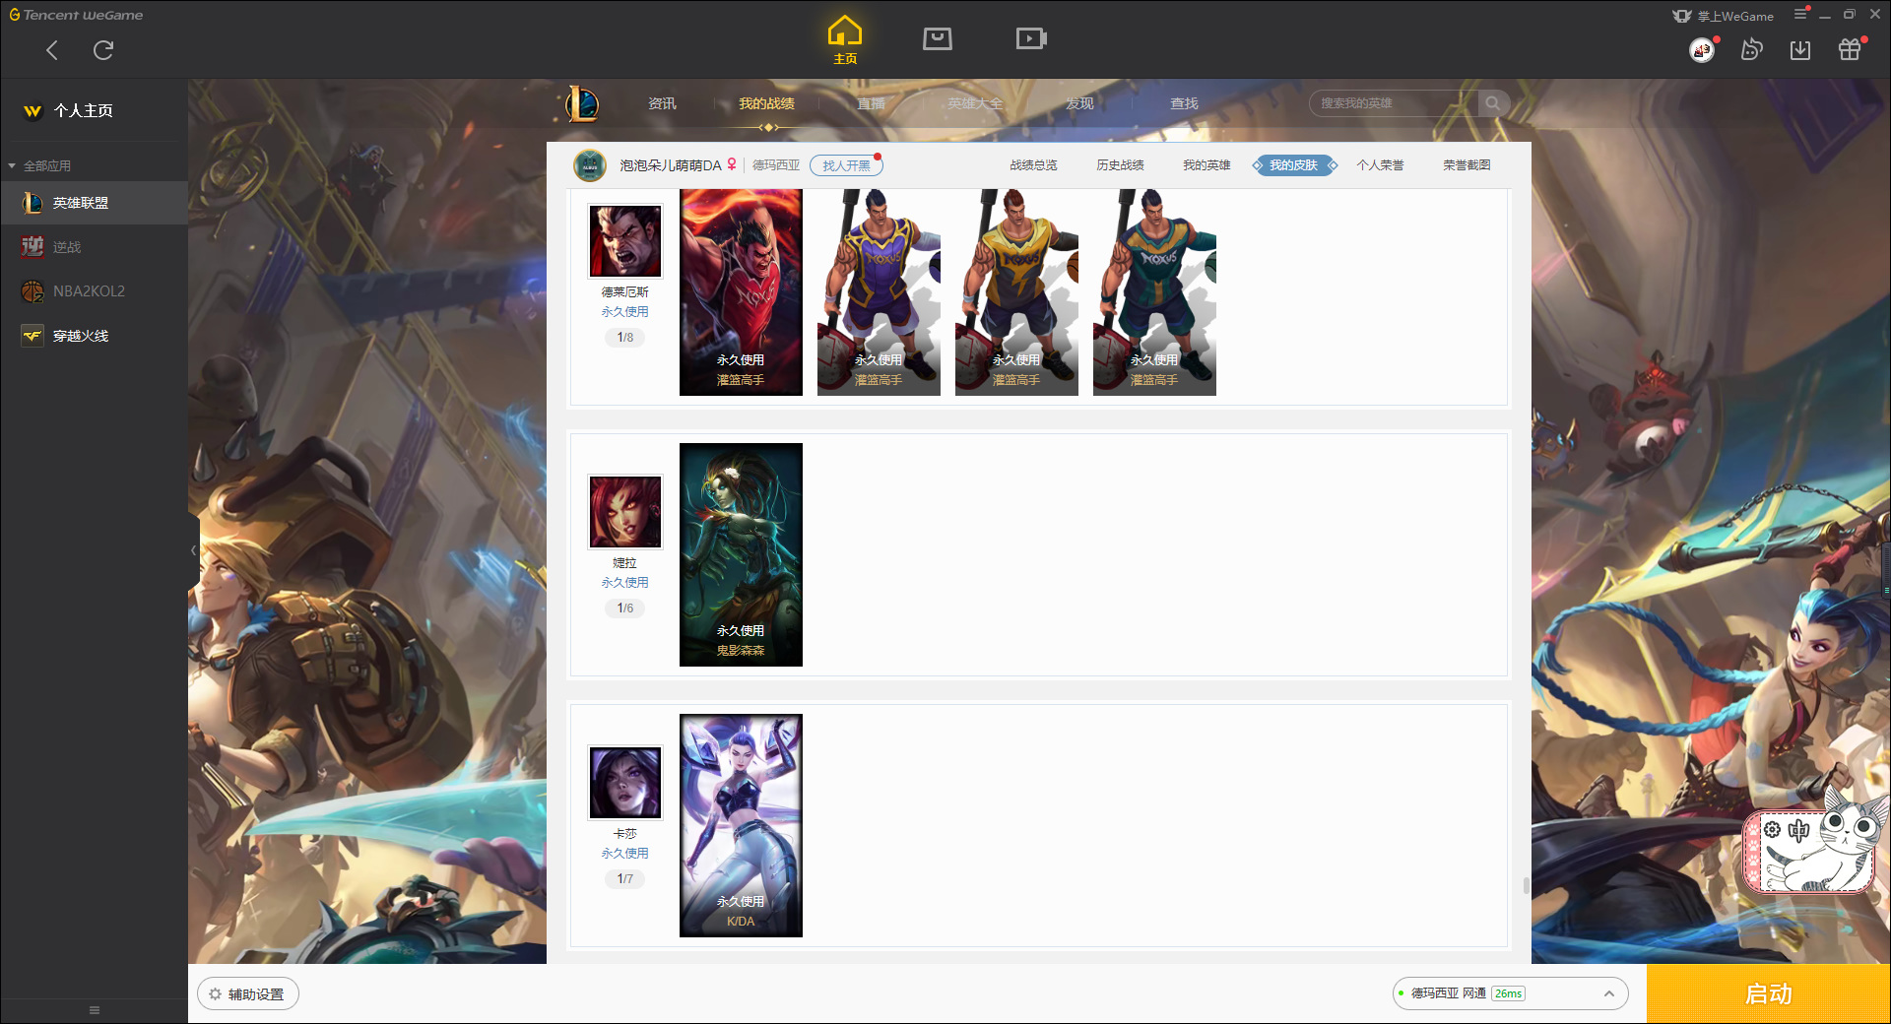Open the friends chat icon
The height and width of the screenshot is (1024, 1891).
coord(1751,50)
